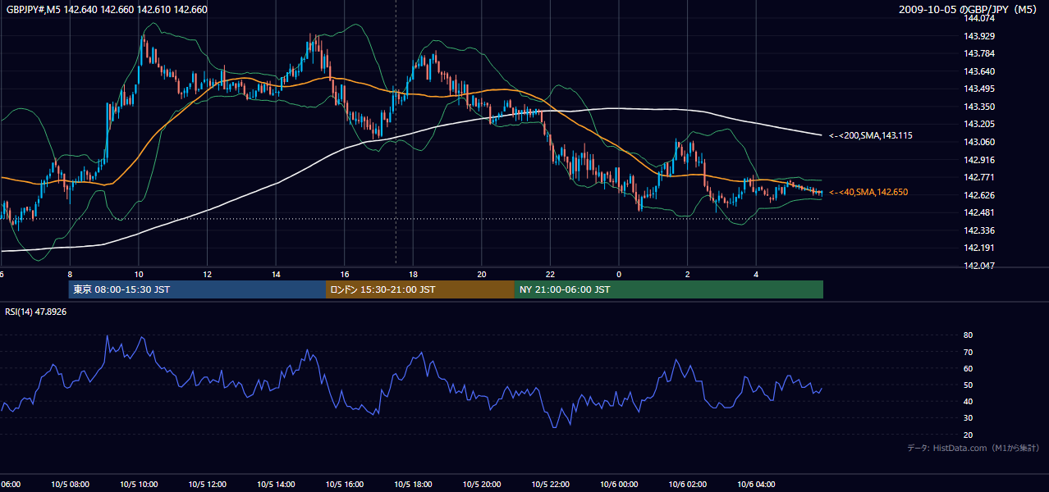Click the price axis label 143.929
The image size is (1049, 492).
coord(981,36)
